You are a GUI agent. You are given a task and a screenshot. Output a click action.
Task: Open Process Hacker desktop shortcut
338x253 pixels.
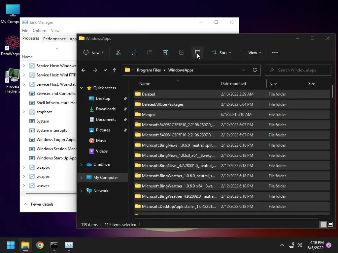tap(12, 81)
